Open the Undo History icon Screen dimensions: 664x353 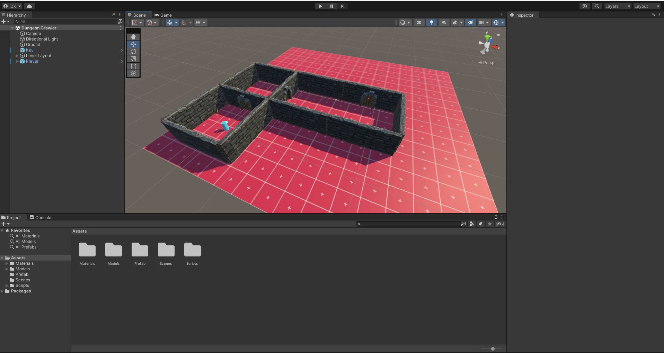(x=585, y=6)
